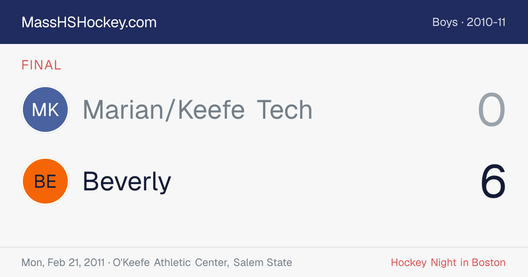This screenshot has width=528, height=277.
Task: Click the Salem State text in footer
Action: click(x=263, y=262)
